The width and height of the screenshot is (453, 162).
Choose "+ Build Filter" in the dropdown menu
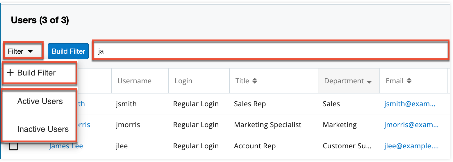[40, 73]
